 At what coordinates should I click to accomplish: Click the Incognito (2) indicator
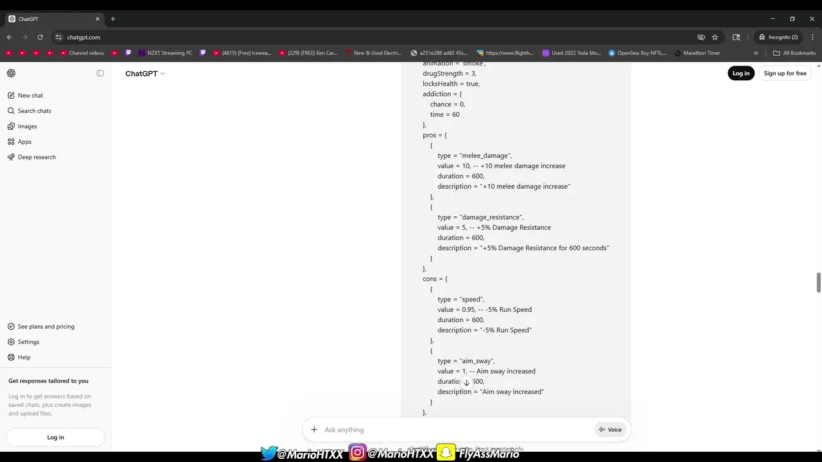click(x=778, y=37)
